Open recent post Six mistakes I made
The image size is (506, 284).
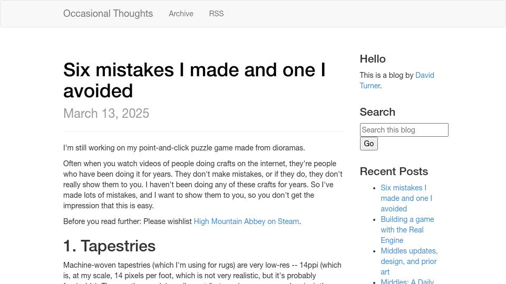pyautogui.click(x=406, y=198)
